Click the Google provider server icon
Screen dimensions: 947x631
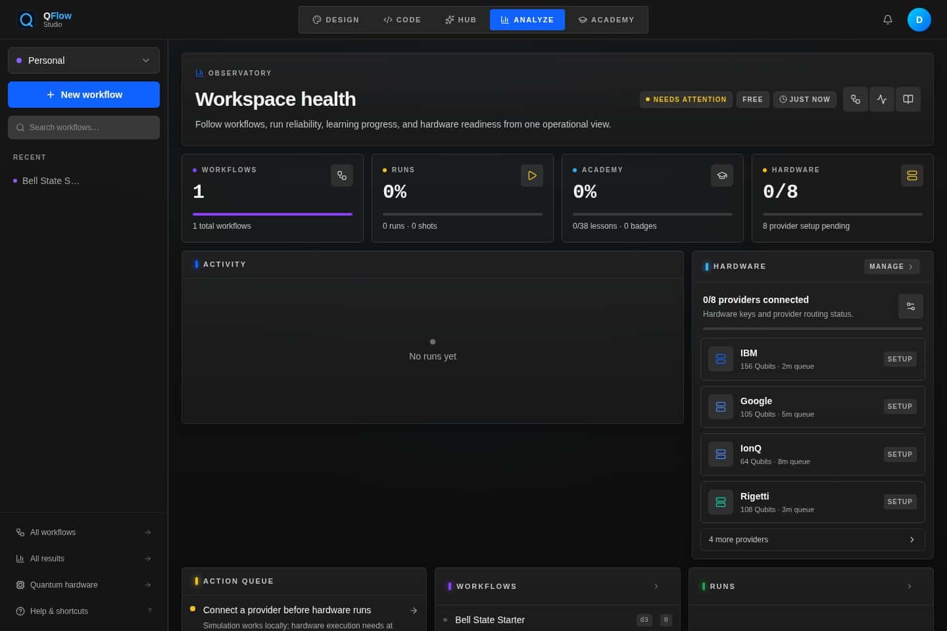click(721, 407)
